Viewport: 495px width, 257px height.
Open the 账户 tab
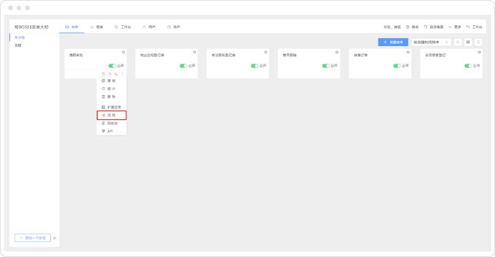pyautogui.click(x=174, y=27)
